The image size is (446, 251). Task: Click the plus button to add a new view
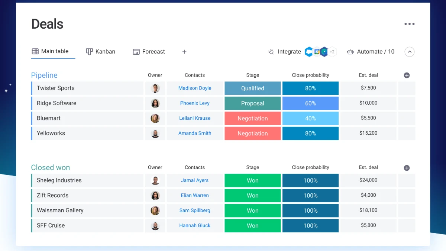tap(184, 51)
